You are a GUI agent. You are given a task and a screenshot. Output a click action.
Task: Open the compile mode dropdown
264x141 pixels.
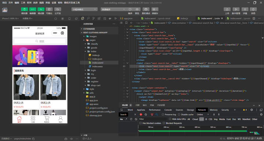pos(113,9)
